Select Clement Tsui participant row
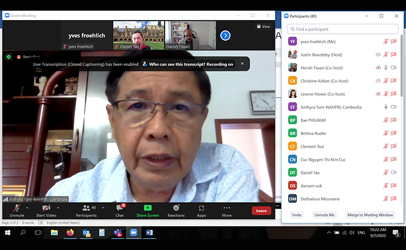 click(x=343, y=146)
